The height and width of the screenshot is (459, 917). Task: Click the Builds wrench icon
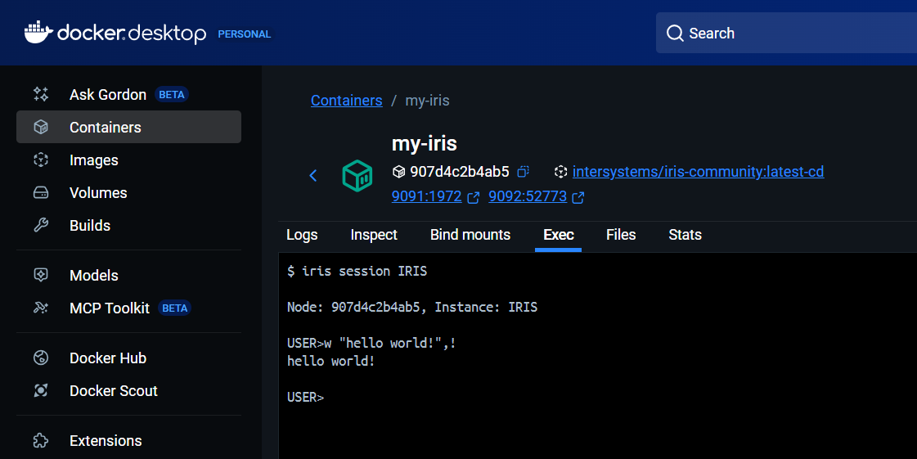[x=41, y=226]
